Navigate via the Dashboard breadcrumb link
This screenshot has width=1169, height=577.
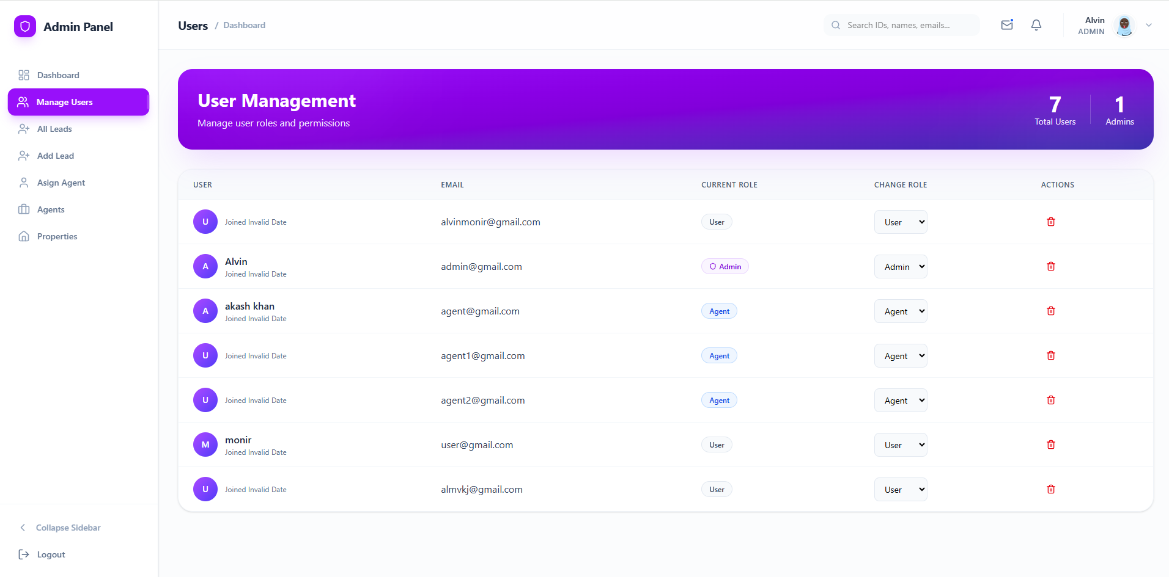click(244, 25)
